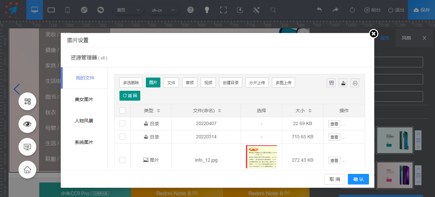Viewport: 435px width, 197px height.
Task: Switch to mobile preview mode icon
Action: click(x=67, y=10)
